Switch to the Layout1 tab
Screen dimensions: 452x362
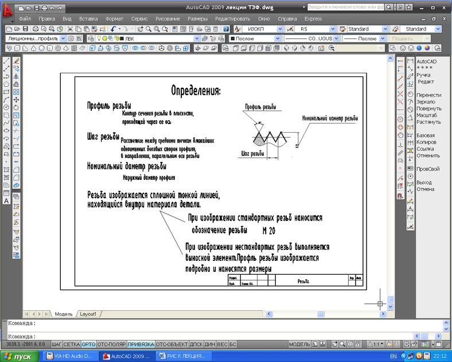click(88, 314)
